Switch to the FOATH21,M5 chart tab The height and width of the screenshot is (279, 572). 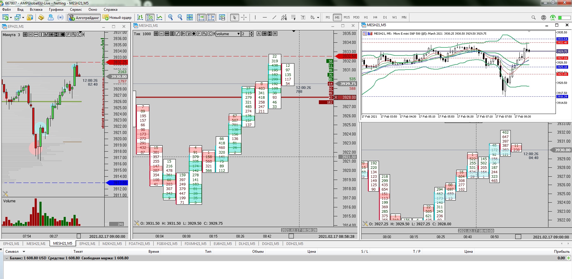click(x=139, y=243)
